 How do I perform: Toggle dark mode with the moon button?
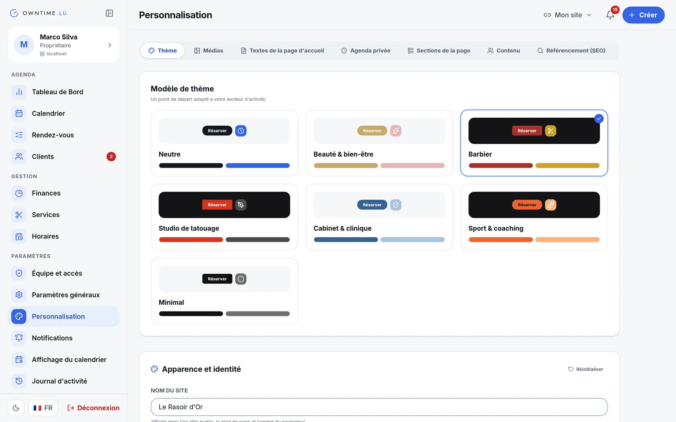[x=16, y=408]
